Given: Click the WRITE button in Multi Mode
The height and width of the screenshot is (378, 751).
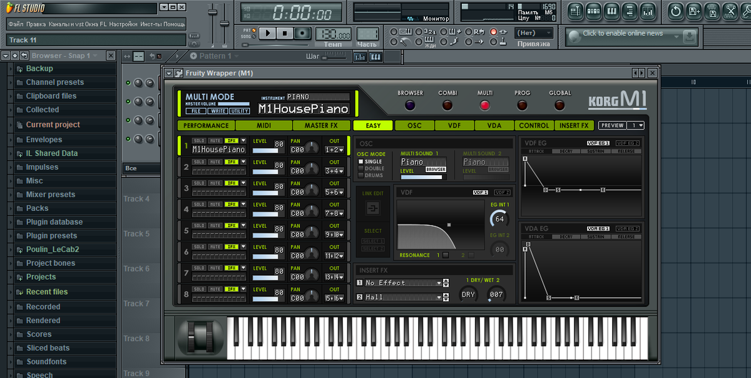Looking at the screenshot, I should point(217,111).
